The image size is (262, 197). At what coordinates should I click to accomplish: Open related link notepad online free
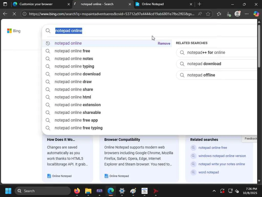click(x=213, y=147)
